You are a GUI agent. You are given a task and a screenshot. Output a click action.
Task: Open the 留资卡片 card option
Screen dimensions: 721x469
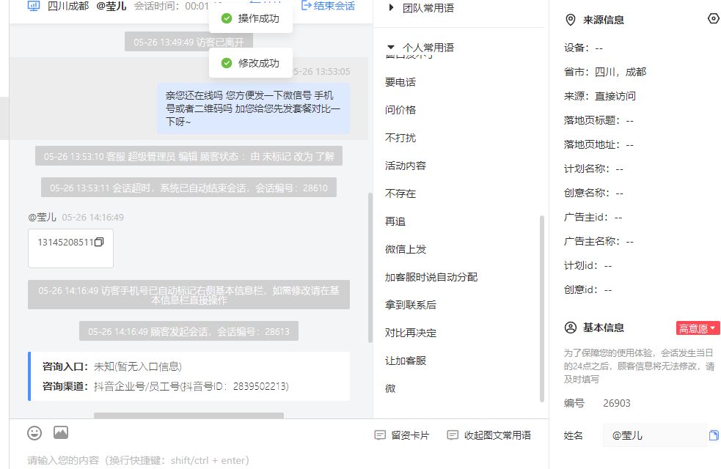(402, 435)
